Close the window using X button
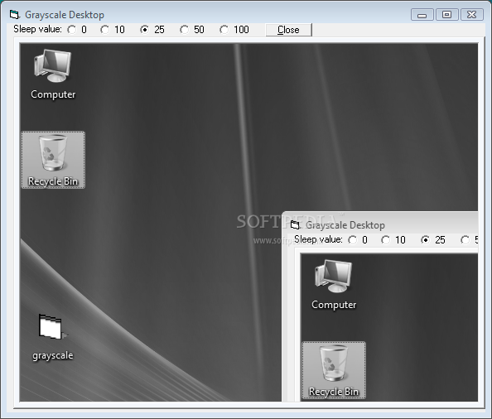The width and height of the screenshot is (492, 419). pyautogui.click(x=471, y=15)
